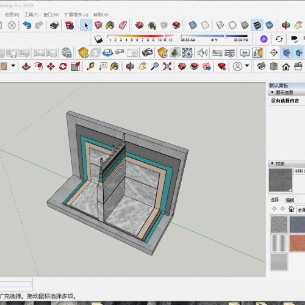The width and height of the screenshot is (305, 305).
Task: Open the material library dropdown
Action: [x=301, y=210]
